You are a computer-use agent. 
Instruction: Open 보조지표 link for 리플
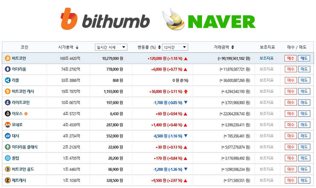tap(266, 80)
